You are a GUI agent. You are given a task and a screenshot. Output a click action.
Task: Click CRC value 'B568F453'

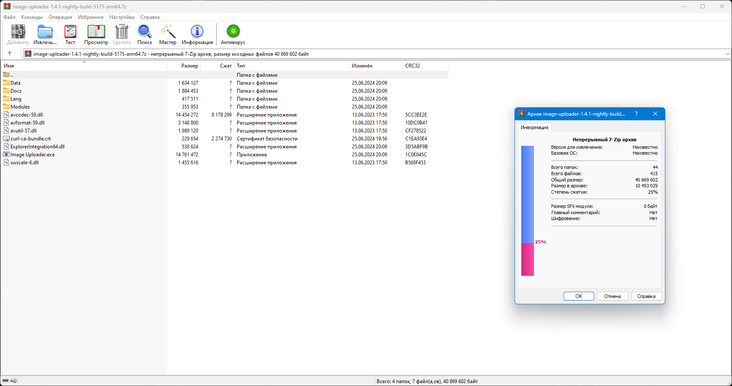[415, 162]
